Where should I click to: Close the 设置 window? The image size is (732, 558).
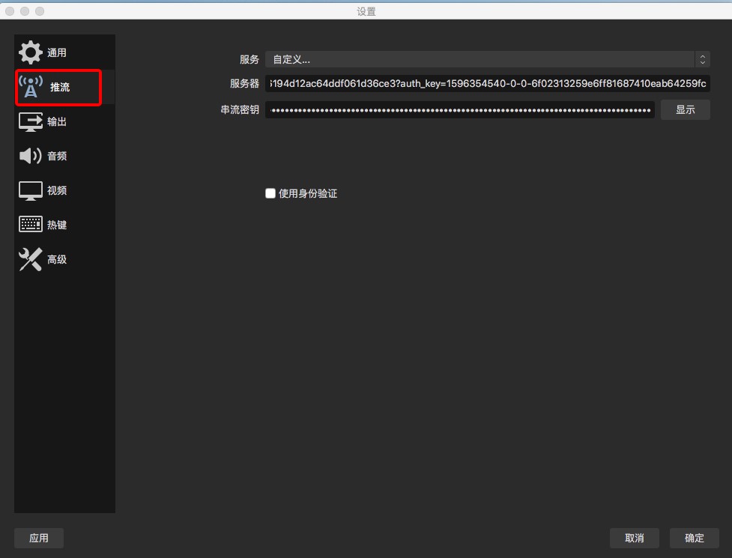click(10, 10)
